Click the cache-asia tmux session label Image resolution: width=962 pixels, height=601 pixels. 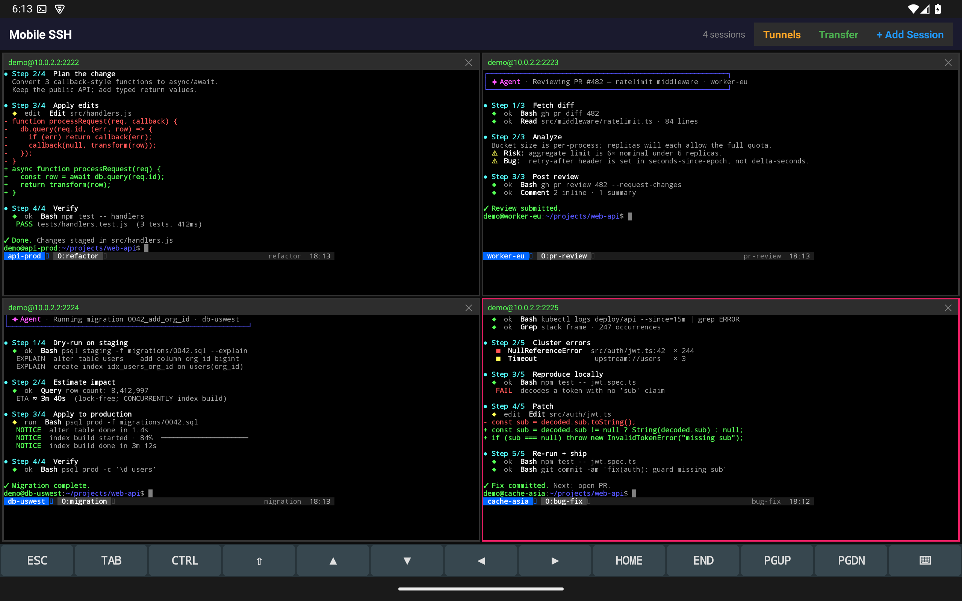point(508,501)
